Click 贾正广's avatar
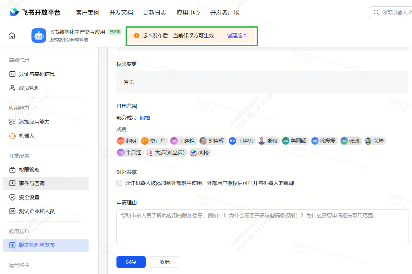Image resolution: width=412 pixels, height=274 pixels. [145, 141]
